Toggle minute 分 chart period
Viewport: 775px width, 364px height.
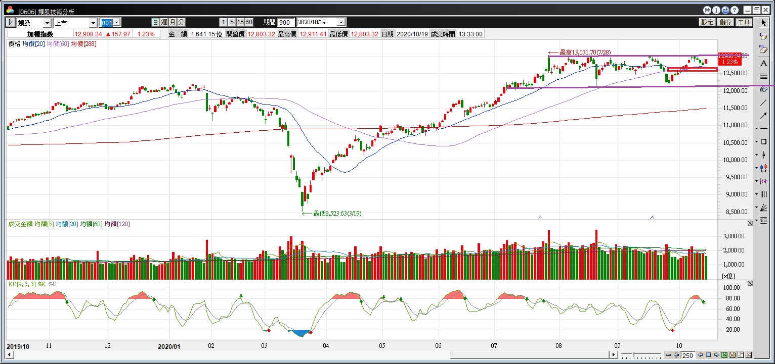click(181, 22)
